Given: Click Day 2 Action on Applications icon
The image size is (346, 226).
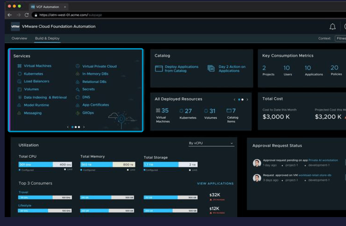Looking at the screenshot, I should pos(211,69).
